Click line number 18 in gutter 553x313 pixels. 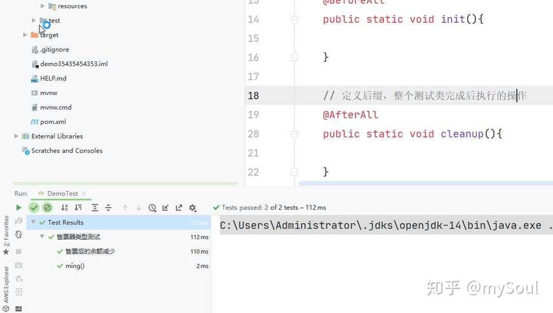coord(253,96)
